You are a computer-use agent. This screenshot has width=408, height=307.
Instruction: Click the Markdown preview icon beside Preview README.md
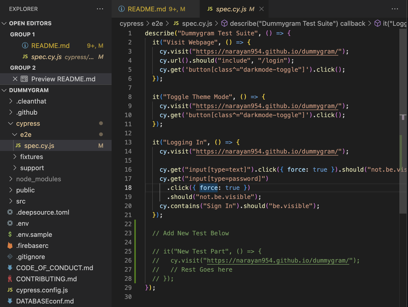point(24,79)
